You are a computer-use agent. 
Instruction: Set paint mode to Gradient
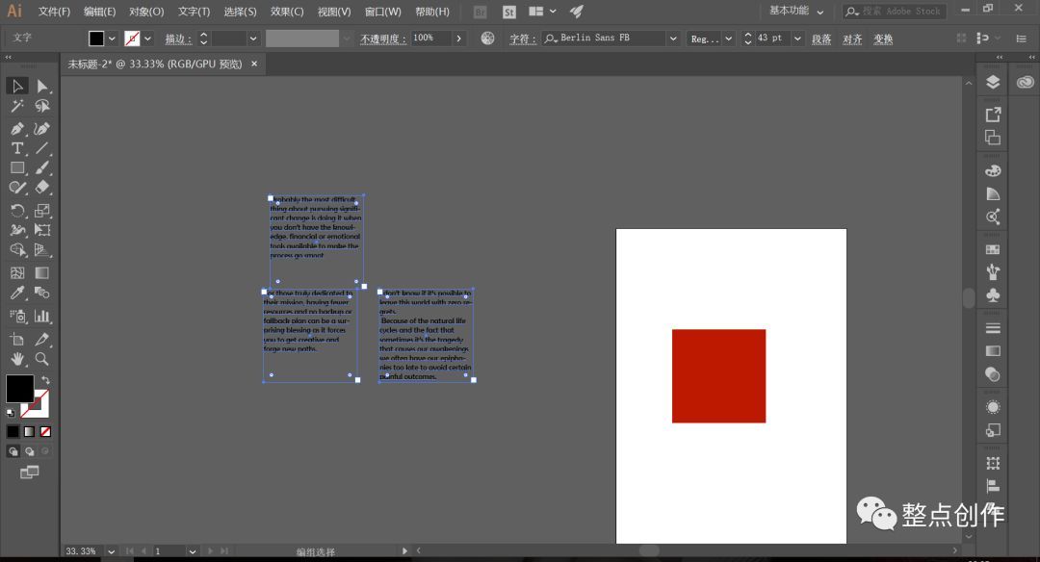tap(29, 431)
